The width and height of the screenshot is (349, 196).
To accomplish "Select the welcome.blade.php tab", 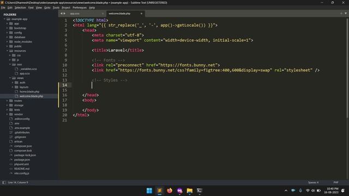I will (x=125, y=14).
